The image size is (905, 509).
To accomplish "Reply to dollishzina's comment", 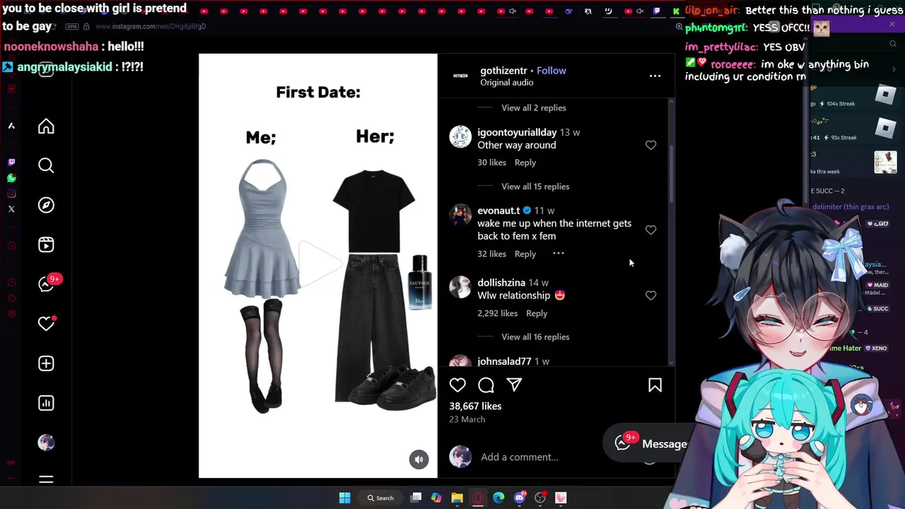I will 537,313.
